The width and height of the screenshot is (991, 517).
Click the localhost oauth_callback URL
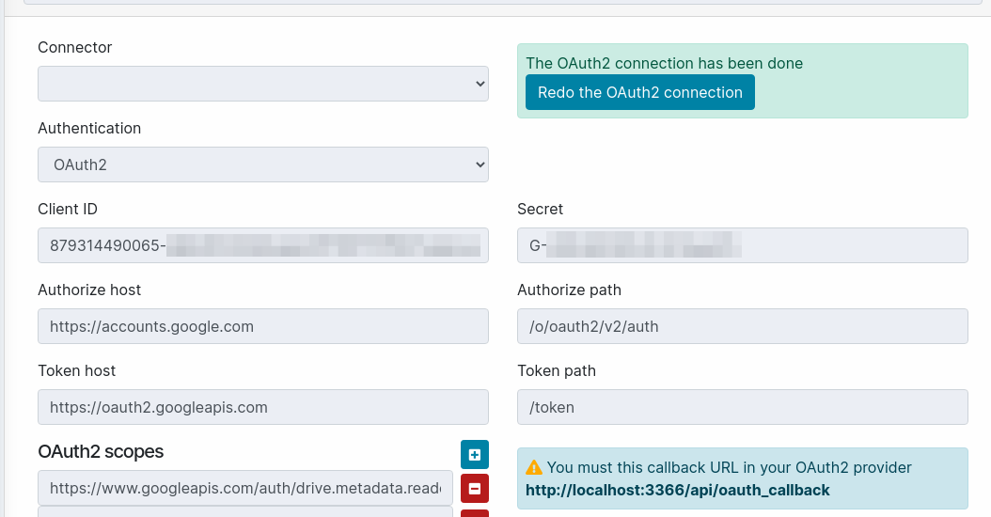coord(677,490)
